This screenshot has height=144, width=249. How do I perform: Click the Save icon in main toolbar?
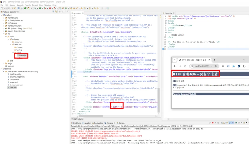pyautogui.click(x=7, y=8)
